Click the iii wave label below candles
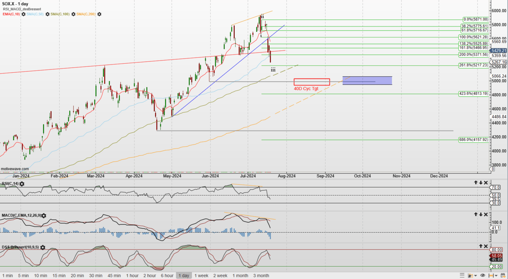508x279 pixels. pyautogui.click(x=273, y=70)
